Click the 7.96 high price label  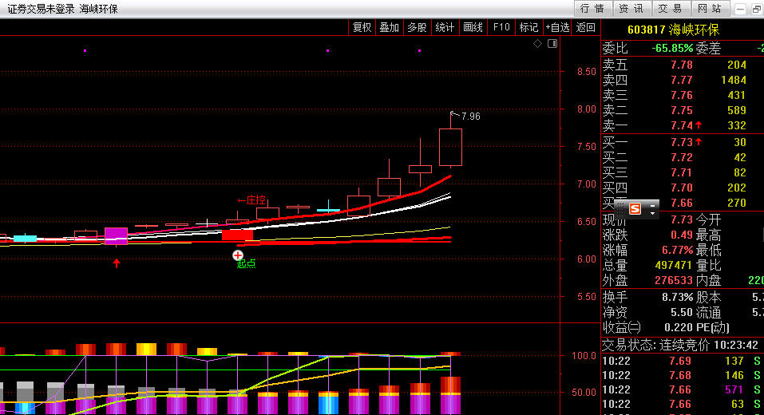pos(470,117)
